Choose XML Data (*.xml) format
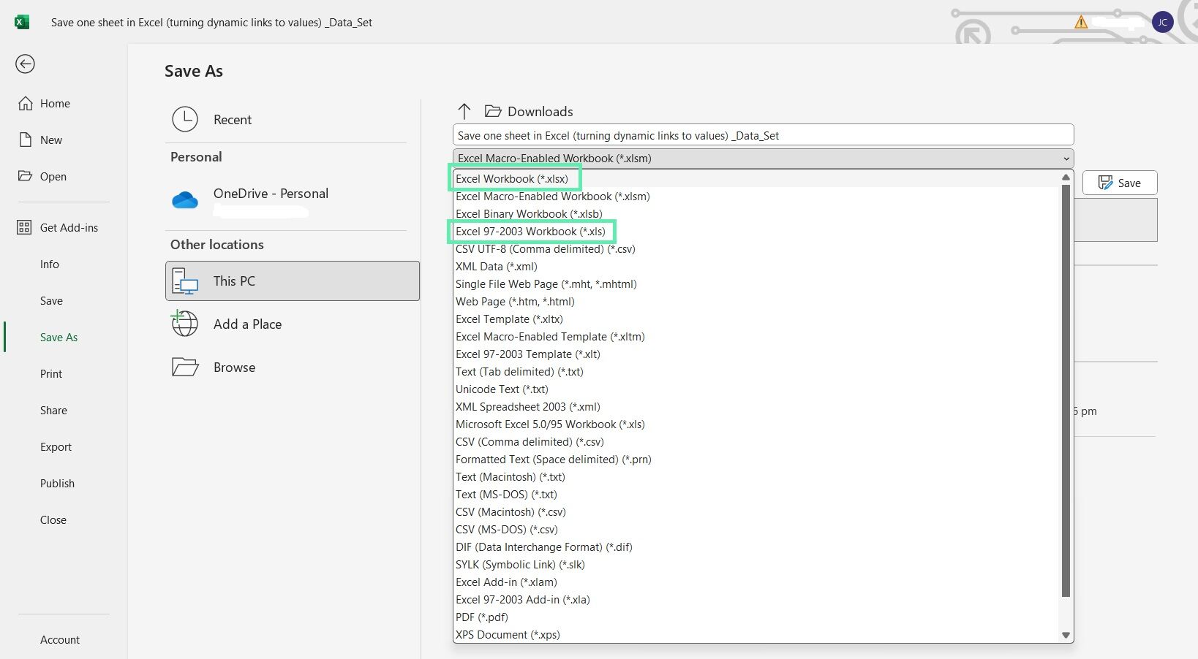Image resolution: width=1198 pixels, height=659 pixels. click(x=756, y=266)
